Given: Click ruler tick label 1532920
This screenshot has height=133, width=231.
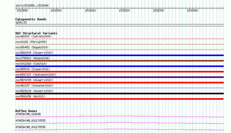Looking at the screenshot, I should coord(124,10).
